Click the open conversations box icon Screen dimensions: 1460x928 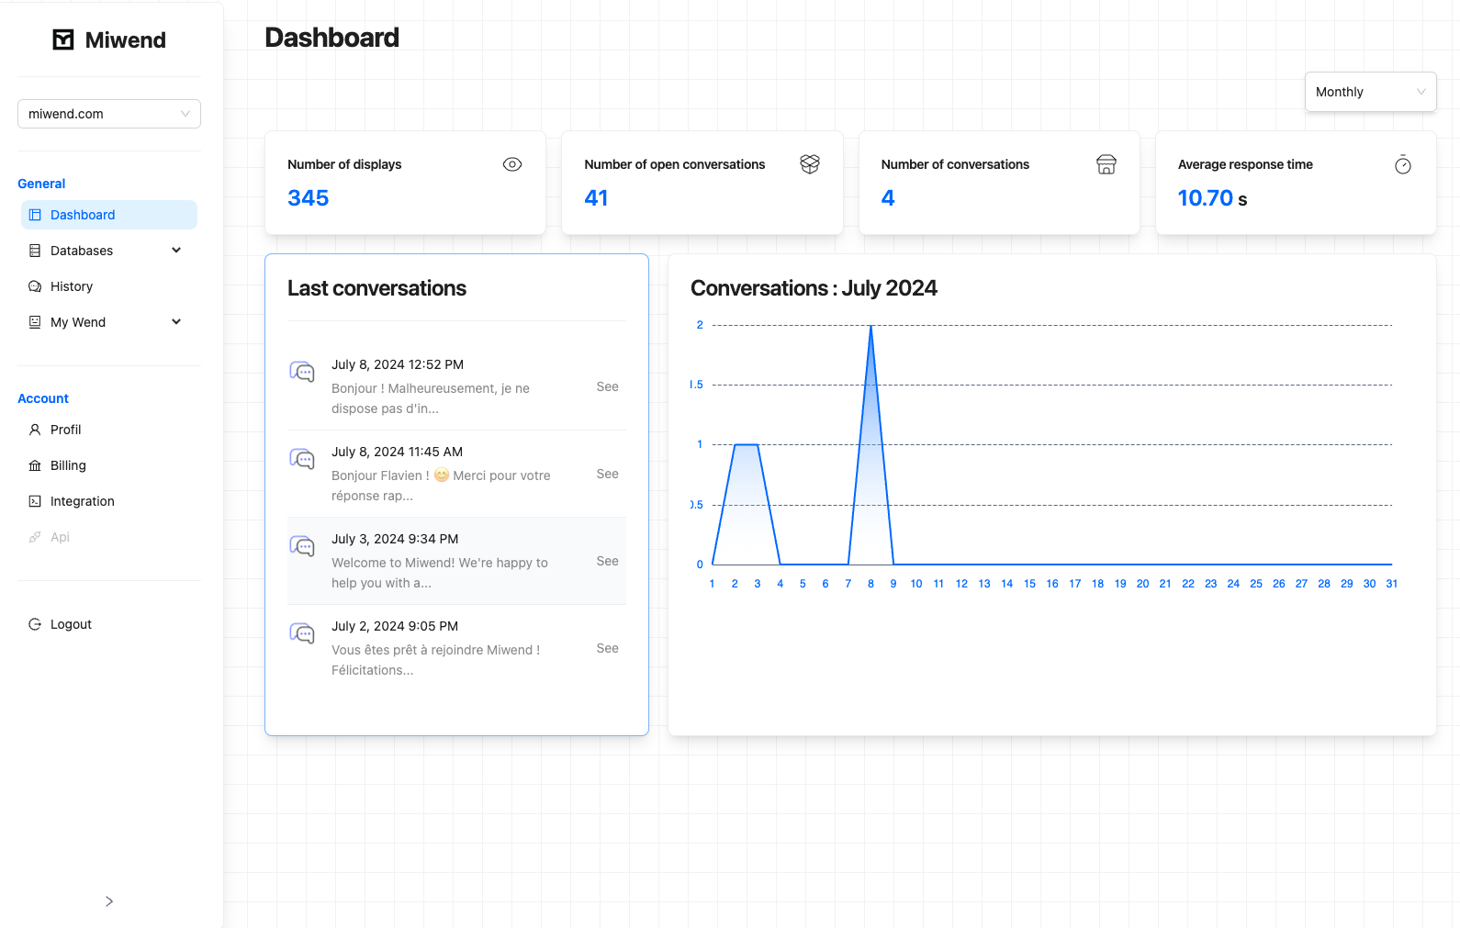(x=810, y=164)
